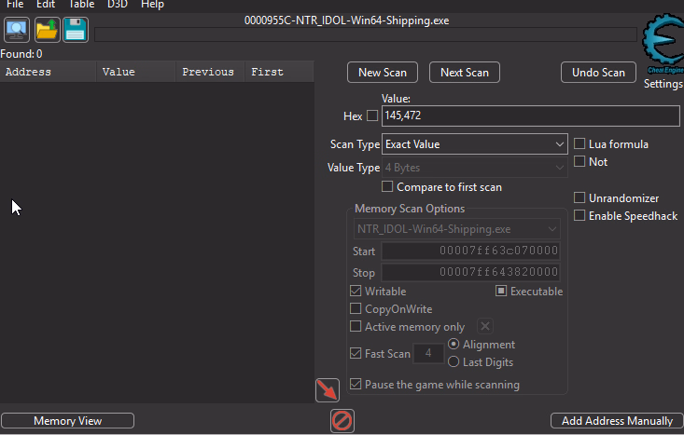This screenshot has width=684, height=435.
Task: Open the Table menu
Action: (81, 5)
